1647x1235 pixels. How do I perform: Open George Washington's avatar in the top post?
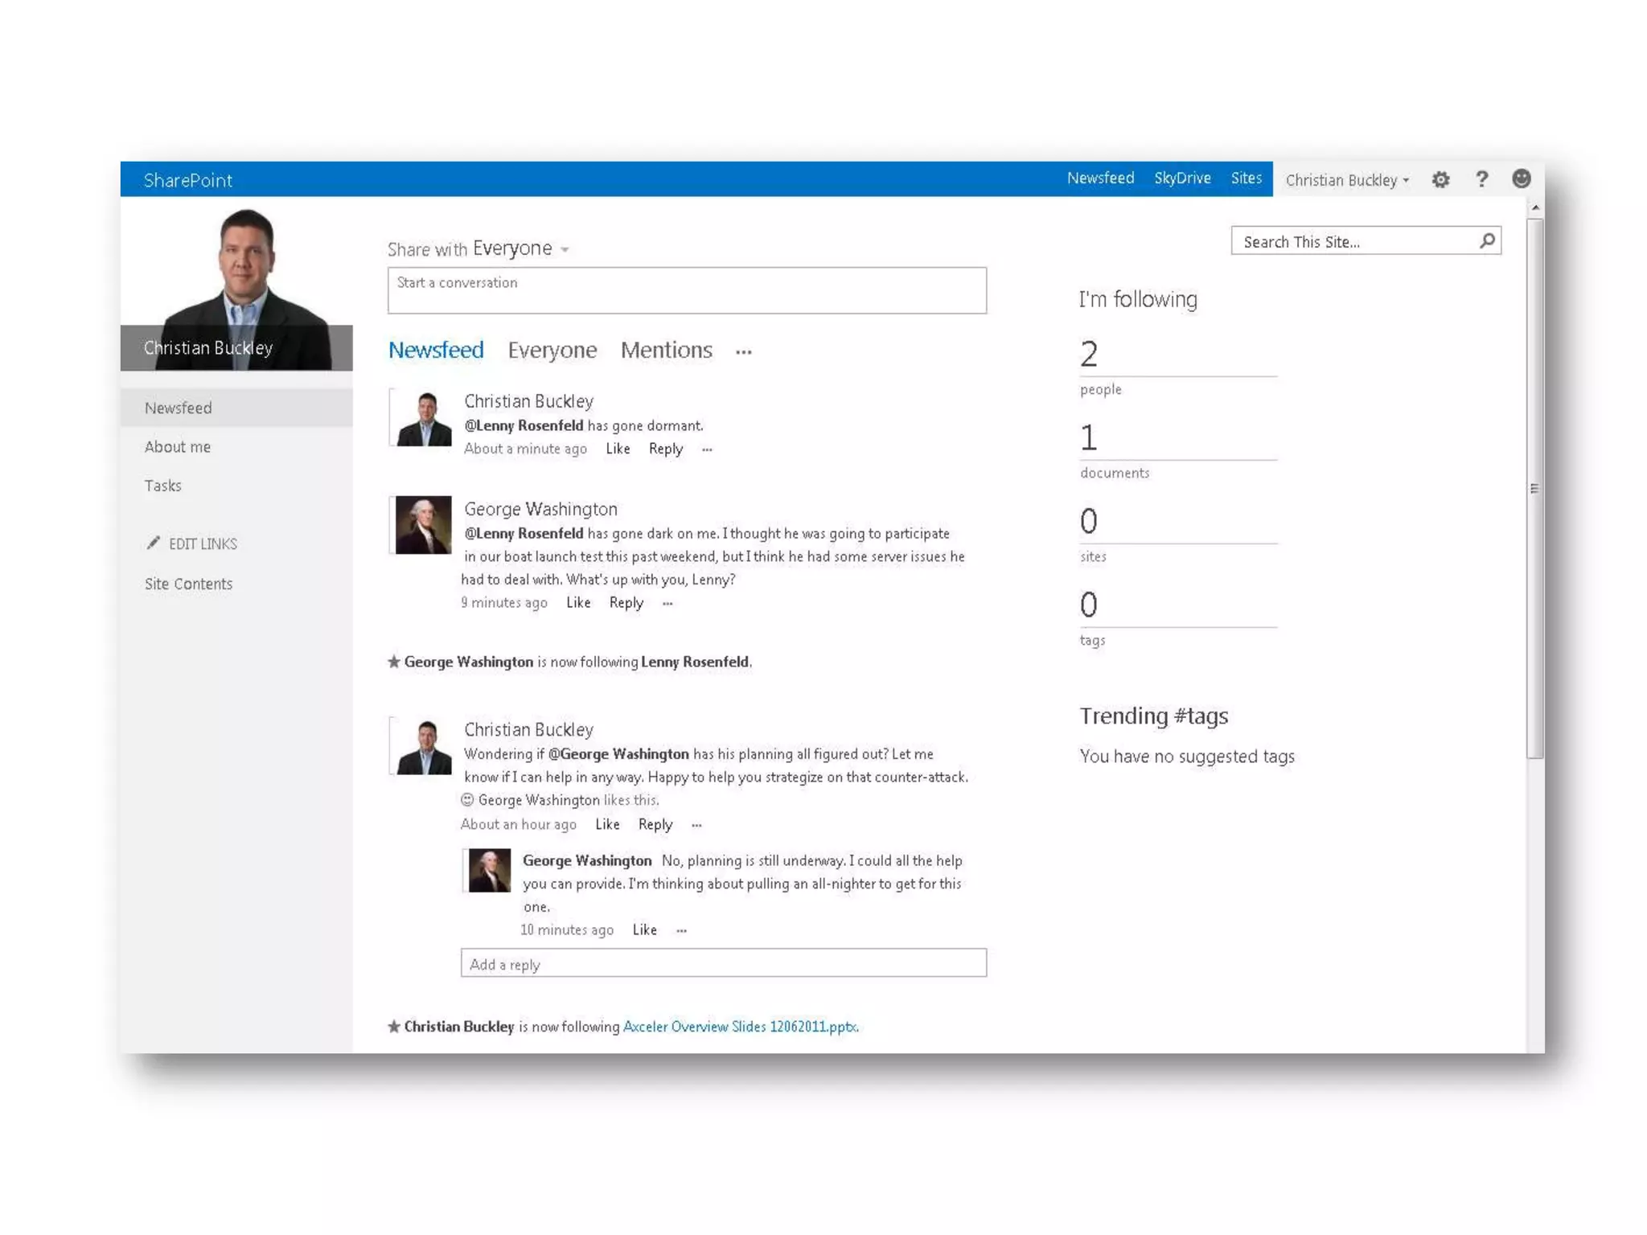tap(423, 525)
